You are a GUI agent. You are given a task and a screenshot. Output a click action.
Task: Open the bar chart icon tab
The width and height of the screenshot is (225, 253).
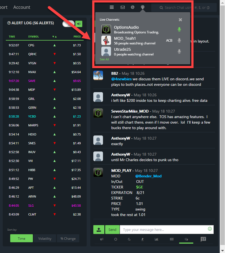click(156, 239)
